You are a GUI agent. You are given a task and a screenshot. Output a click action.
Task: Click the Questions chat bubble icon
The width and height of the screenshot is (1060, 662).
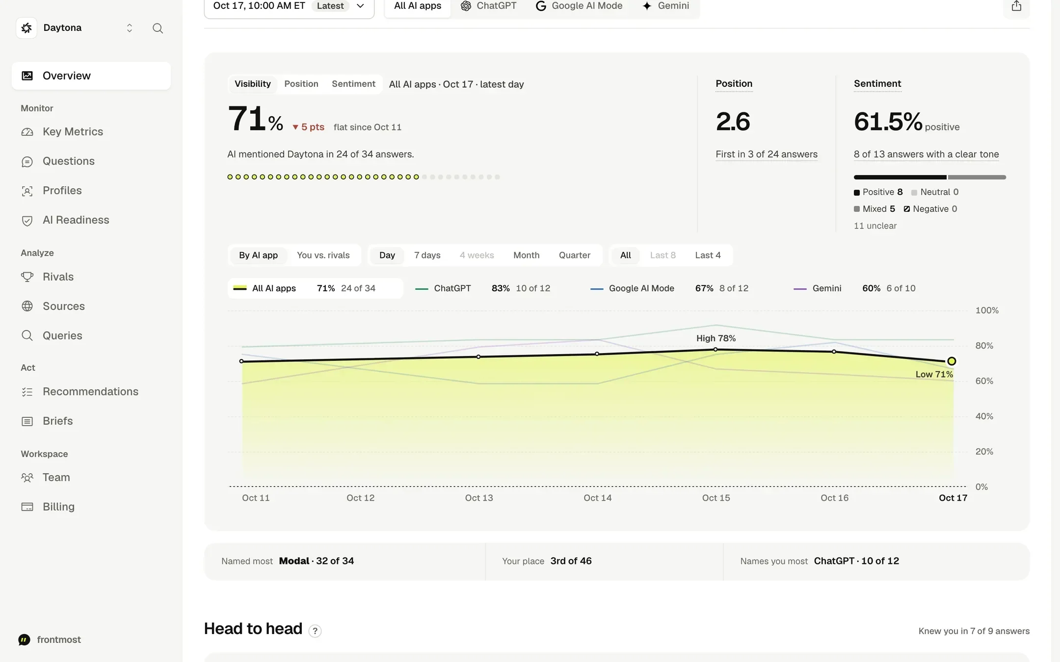pyautogui.click(x=27, y=161)
